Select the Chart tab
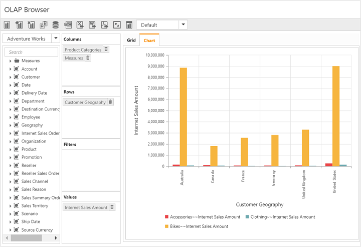This screenshot has width=361, height=247. 149,40
